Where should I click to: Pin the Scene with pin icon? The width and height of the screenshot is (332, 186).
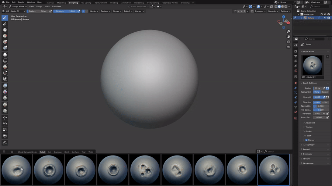(294, 2)
